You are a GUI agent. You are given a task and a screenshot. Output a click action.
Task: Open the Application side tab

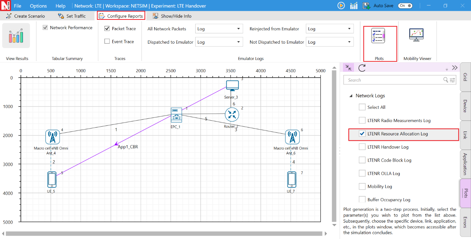465,164
